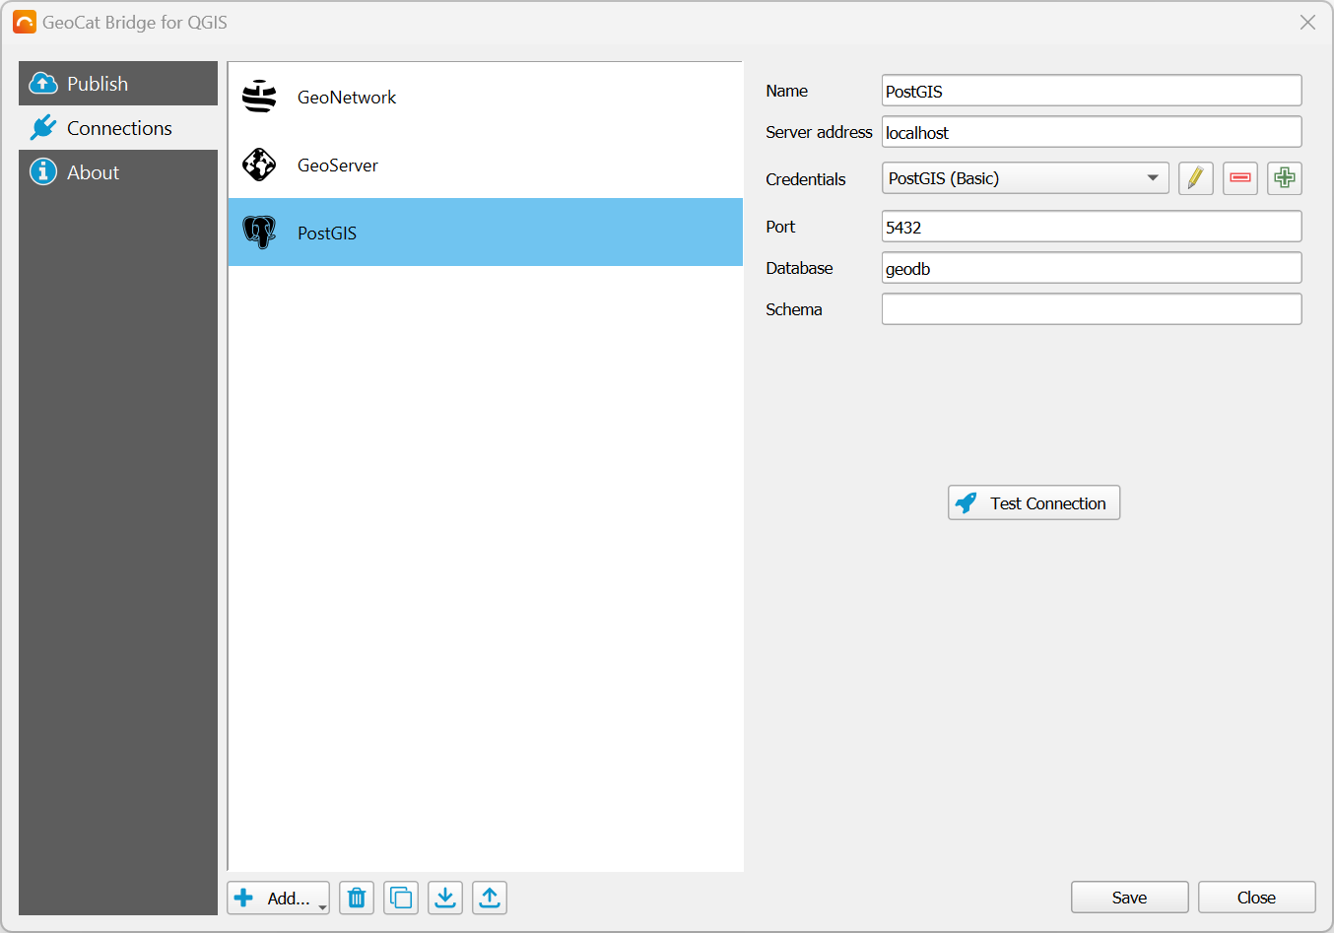Add new credentials with green plus
Viewport: 1334px width, 933px height.
click(x=1284, y=178)
